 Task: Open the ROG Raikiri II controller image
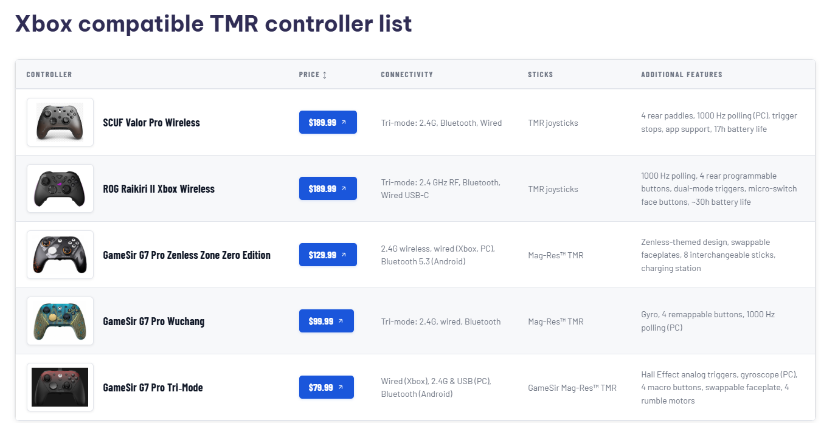tap(60, 188)
